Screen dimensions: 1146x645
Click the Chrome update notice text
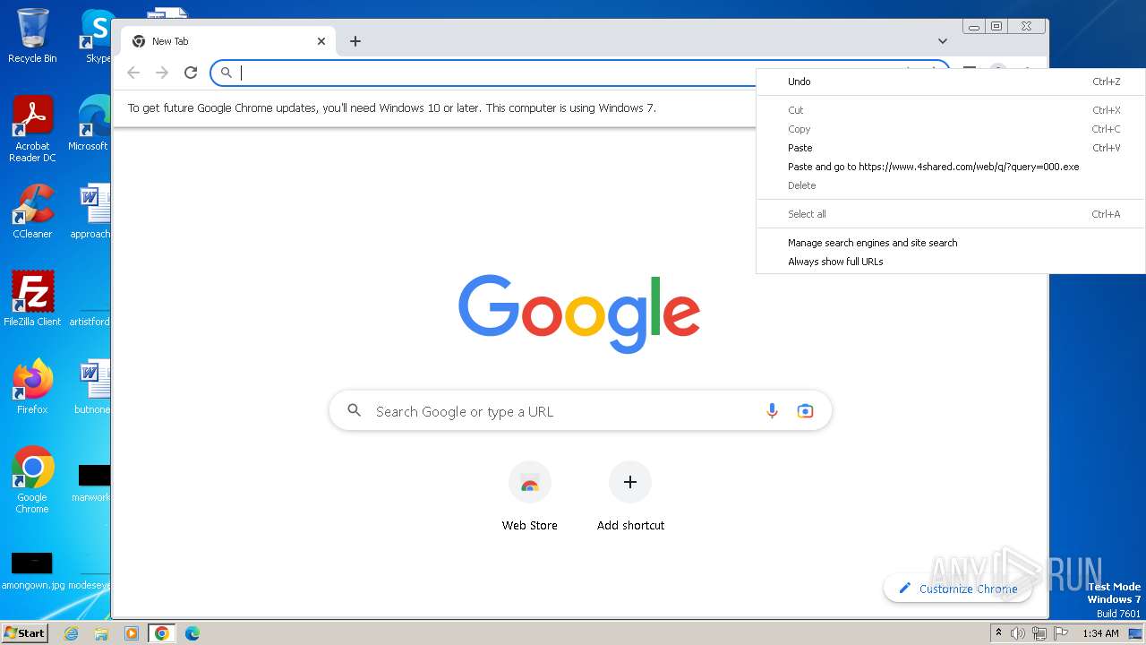coord(392,107)
